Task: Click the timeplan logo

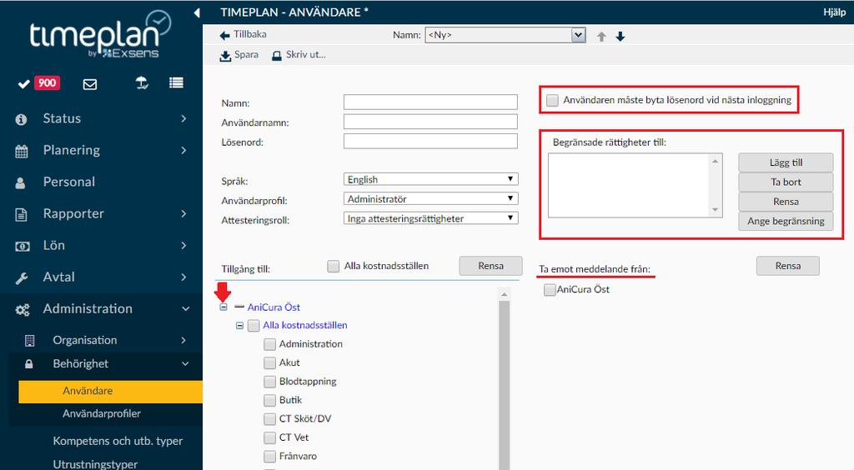Action: [x=101, y=33]
